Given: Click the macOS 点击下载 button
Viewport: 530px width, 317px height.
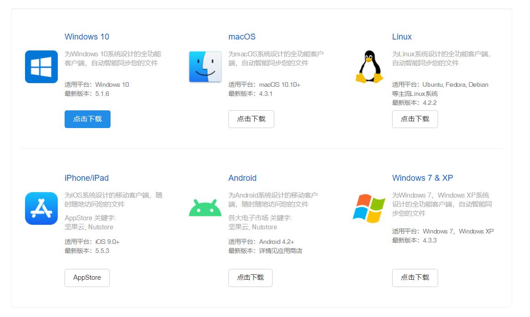Looking at the screenshot, I should pos(251,119).
